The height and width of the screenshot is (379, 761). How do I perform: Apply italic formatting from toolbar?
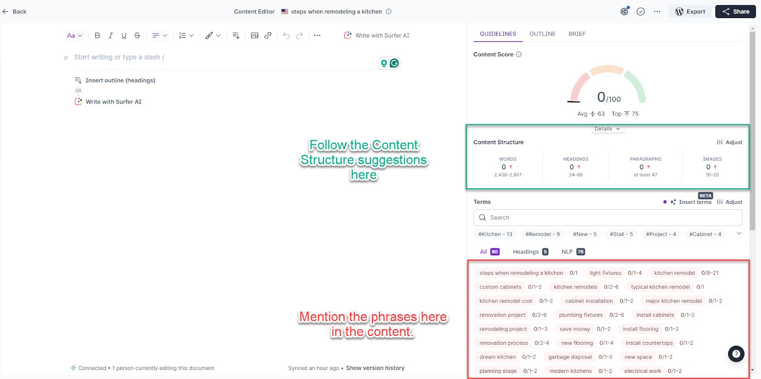111,35
